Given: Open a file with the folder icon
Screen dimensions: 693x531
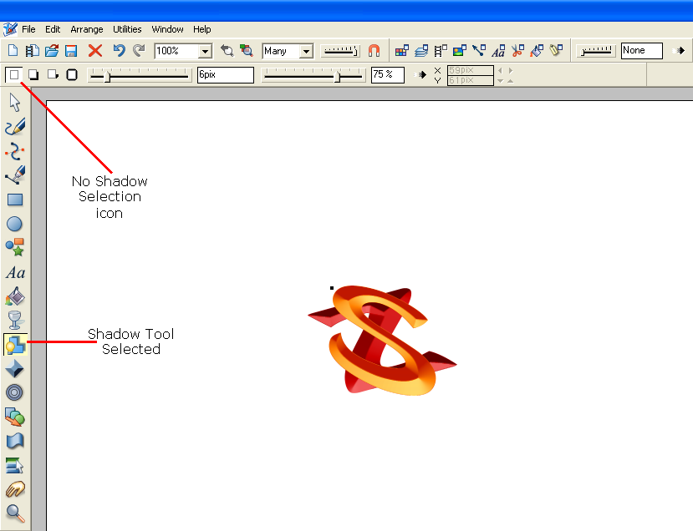Looking at the screenshot, I should pyautogui.click(x=52, y=51).
